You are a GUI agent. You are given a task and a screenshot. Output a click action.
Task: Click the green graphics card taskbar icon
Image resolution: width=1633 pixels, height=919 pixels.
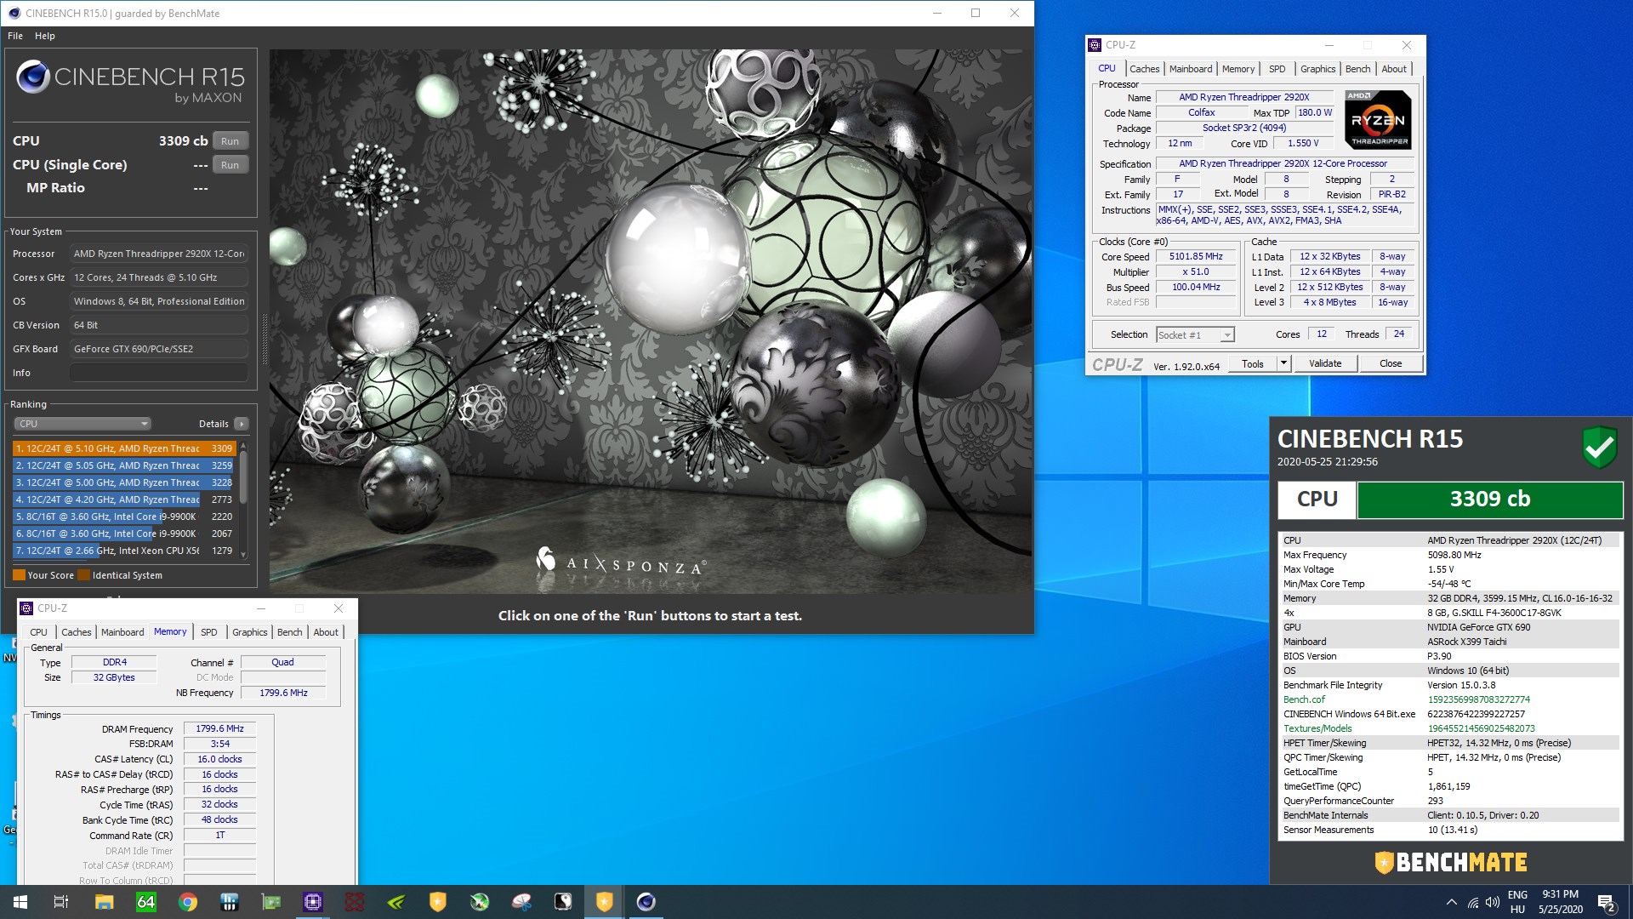[271, 902]
